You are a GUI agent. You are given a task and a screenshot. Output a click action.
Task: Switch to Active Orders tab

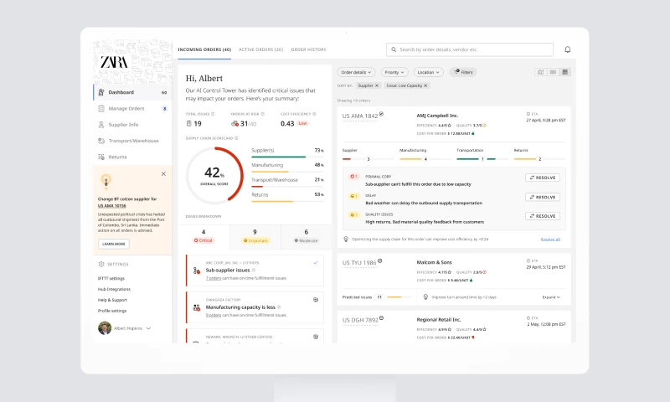260,49
